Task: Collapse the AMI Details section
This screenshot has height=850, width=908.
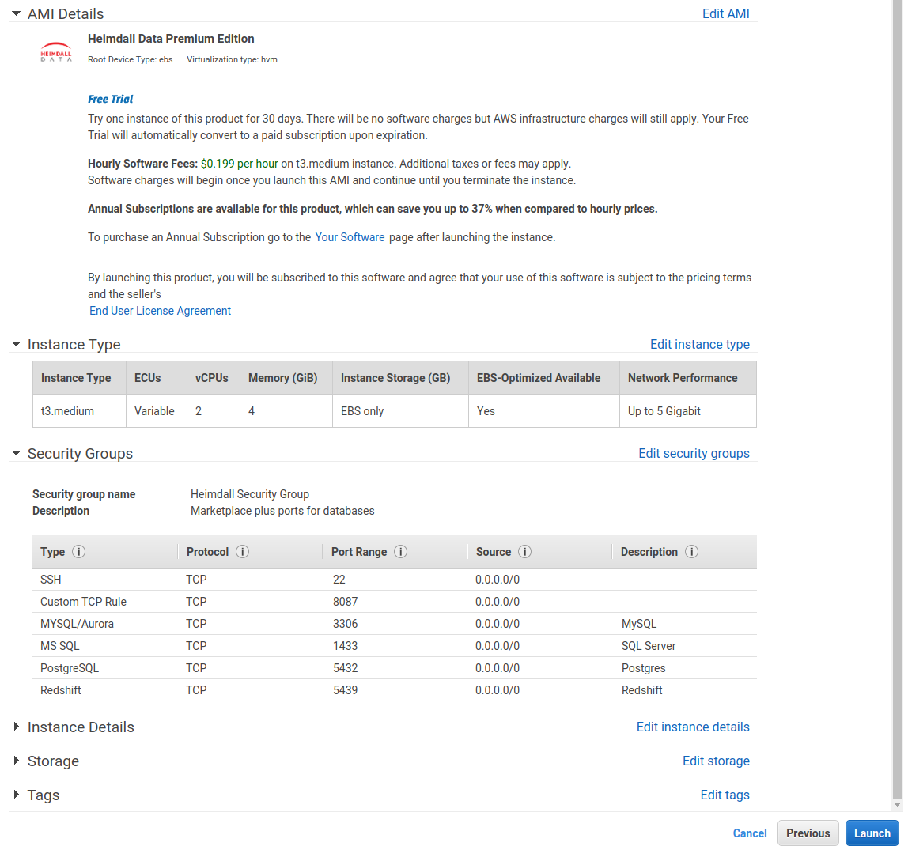Action: pyautogui.click(x=16, y=14)
